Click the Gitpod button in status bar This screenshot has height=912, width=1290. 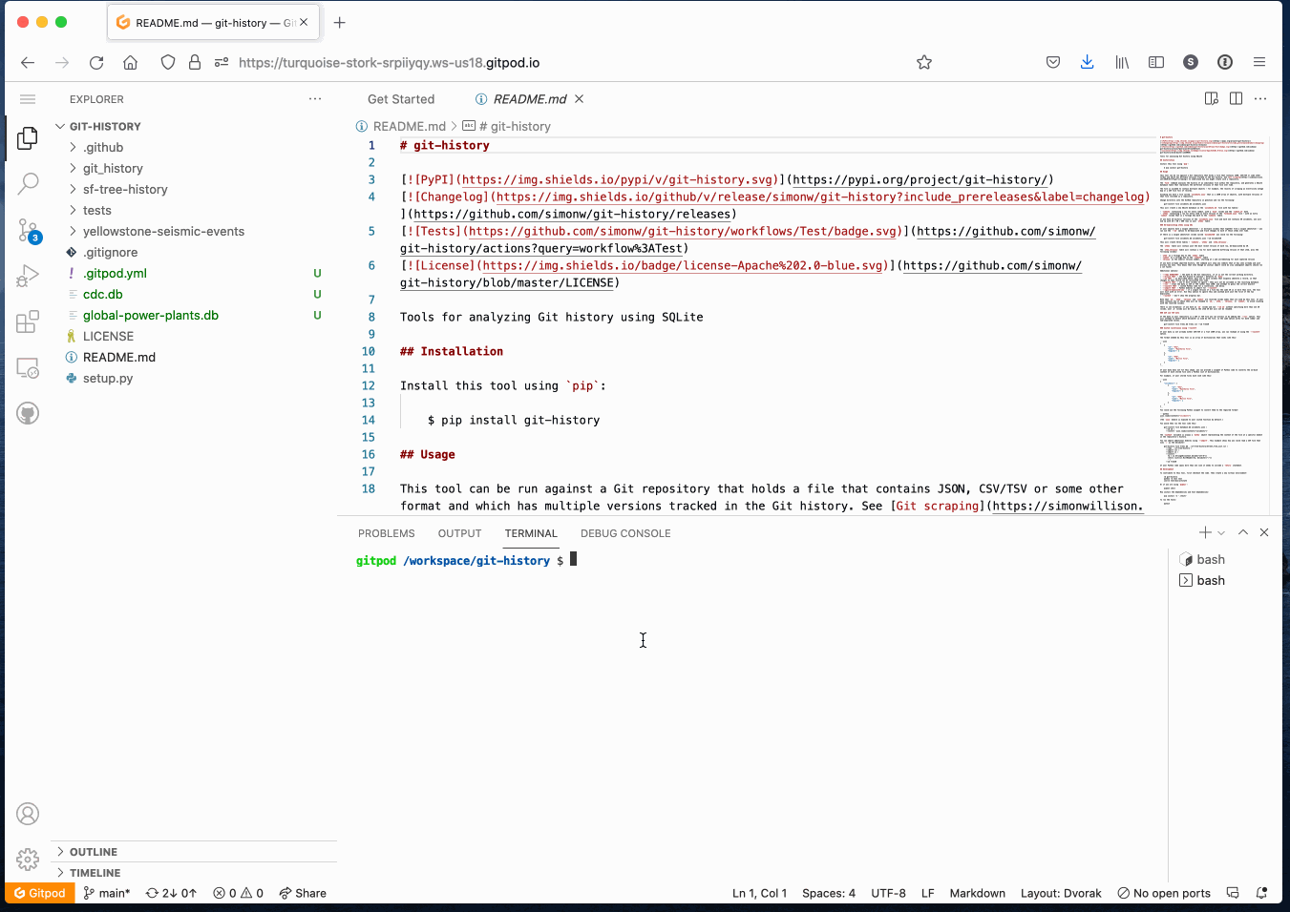(x=40, y=893)
